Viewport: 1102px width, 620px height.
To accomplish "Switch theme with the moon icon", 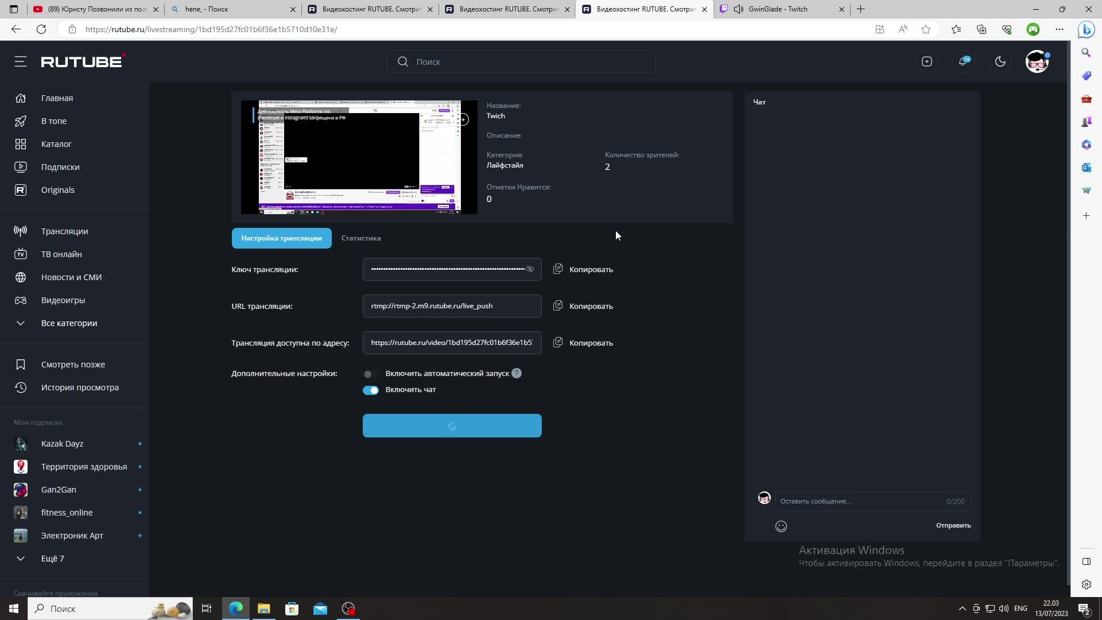I will (1000, 61).
